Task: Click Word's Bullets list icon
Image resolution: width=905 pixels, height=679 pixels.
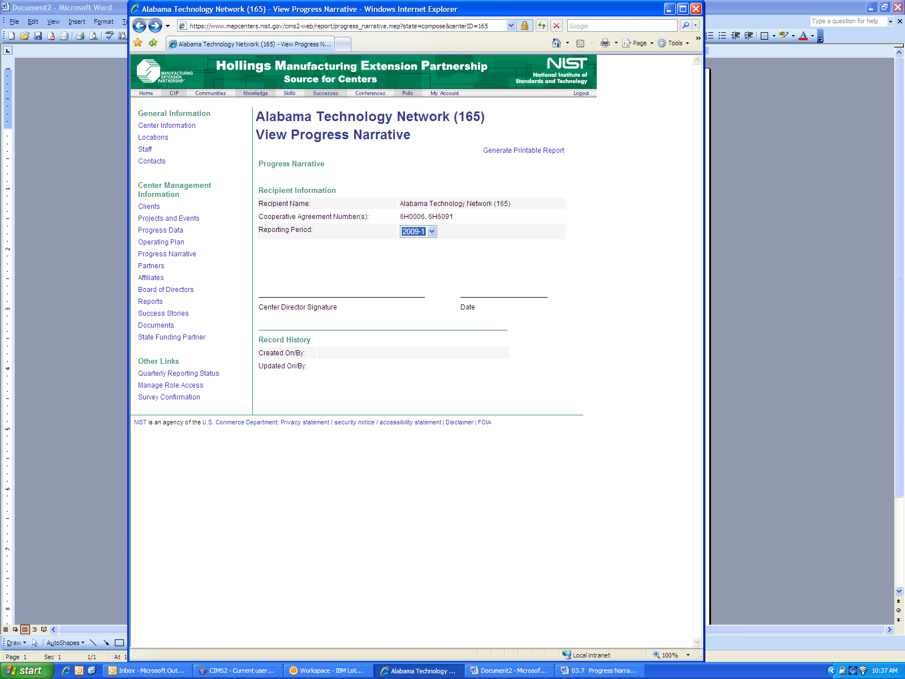Action: click(722, 36)
